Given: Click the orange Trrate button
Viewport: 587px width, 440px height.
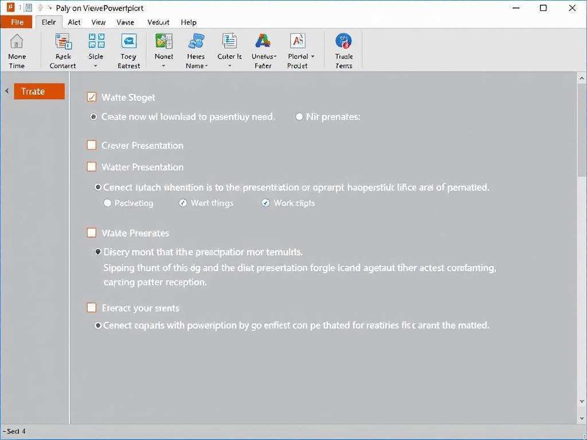Looking at the screenshot, I should 38,91.
